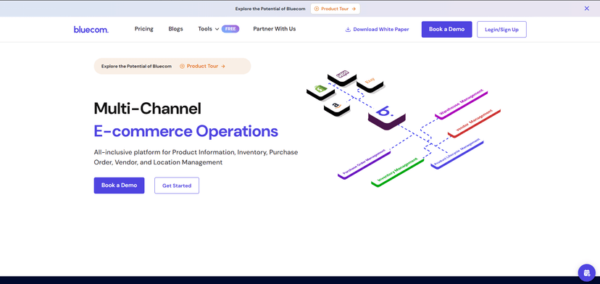Open Partner With Us page
Image resolution: width=600 pixels, height=284 pixels.
(x=275, y=29)
